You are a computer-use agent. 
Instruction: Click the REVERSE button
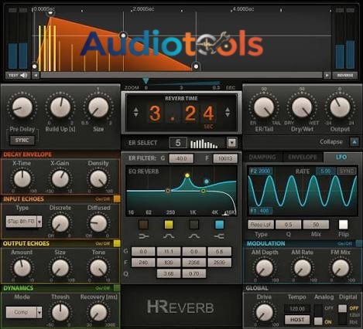pos(345,76)
